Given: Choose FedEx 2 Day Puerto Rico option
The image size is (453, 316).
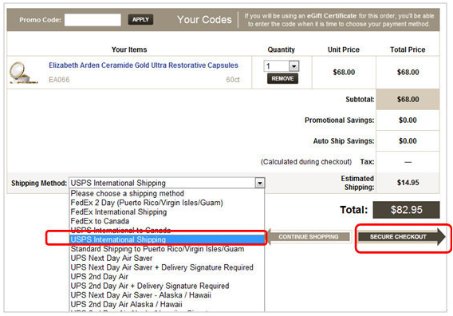Looking at the screenshot, I should point(167,203).
